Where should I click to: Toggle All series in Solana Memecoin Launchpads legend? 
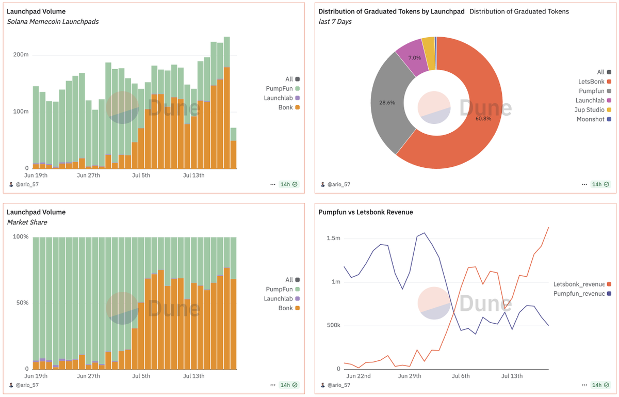[x=292, y=79]
